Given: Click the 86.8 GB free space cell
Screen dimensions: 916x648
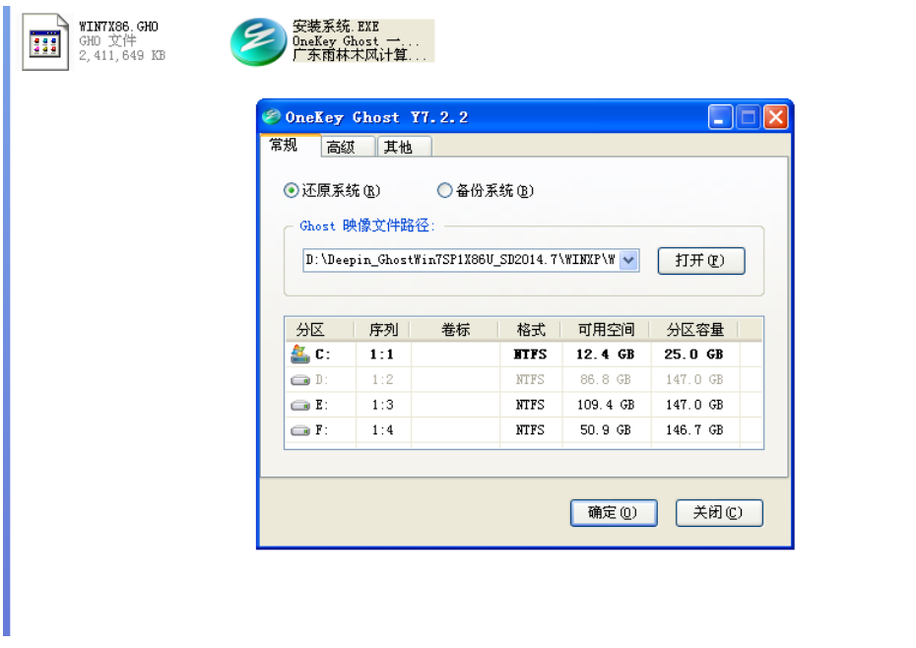Looking at the screenshot, I should [605, 380].
